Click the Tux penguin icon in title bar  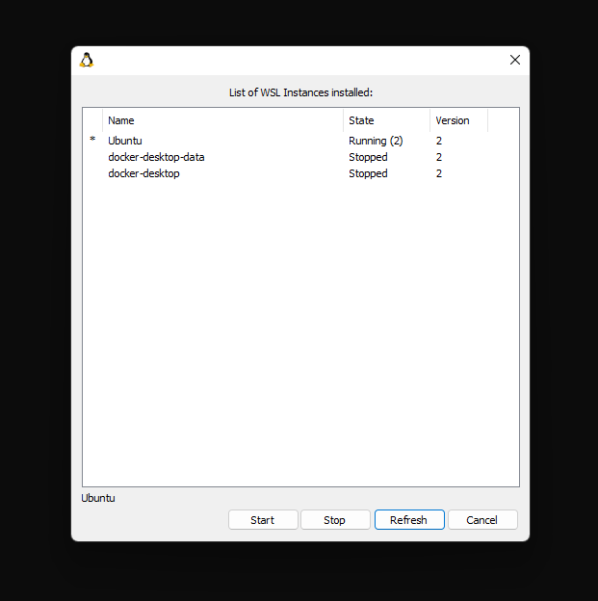coord(87,60)
